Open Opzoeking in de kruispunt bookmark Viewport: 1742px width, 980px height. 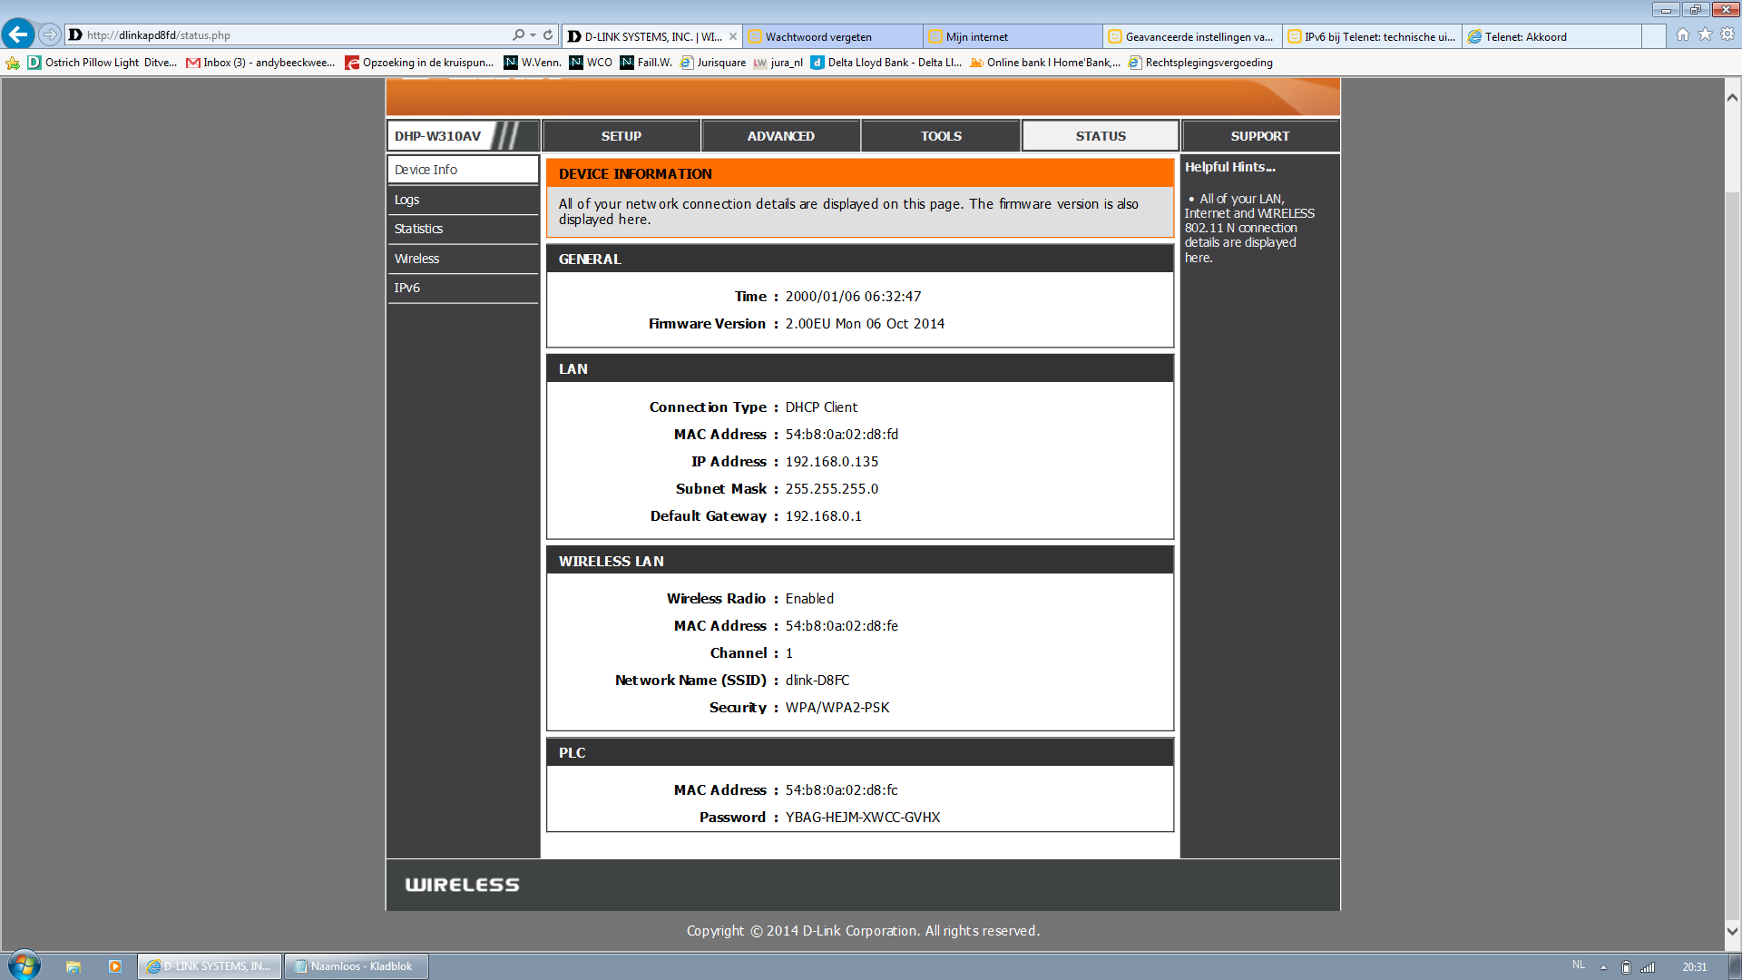click(419, 63)
